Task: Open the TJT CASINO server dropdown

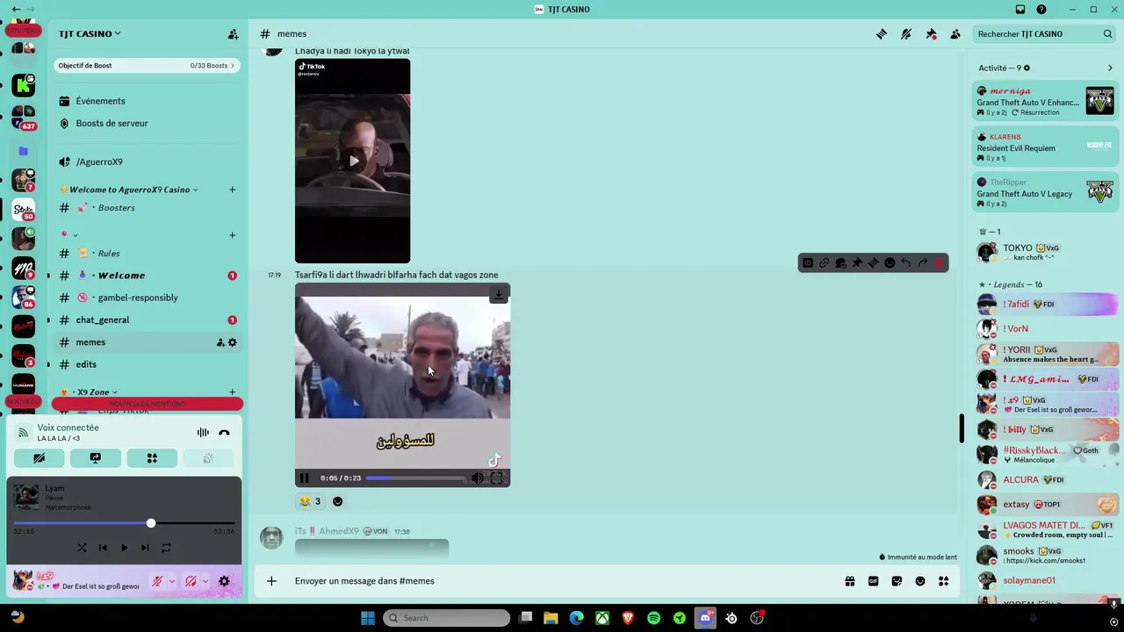Action: click(x=90, y=34)
